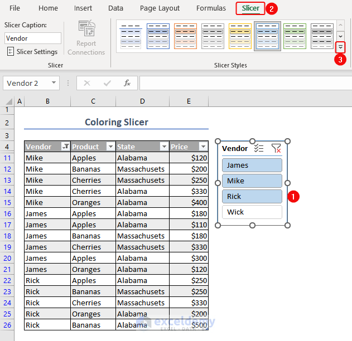Open the Price column filter dropdown
The width and height of the screenshot is (352, 341).
coord(203,147)
